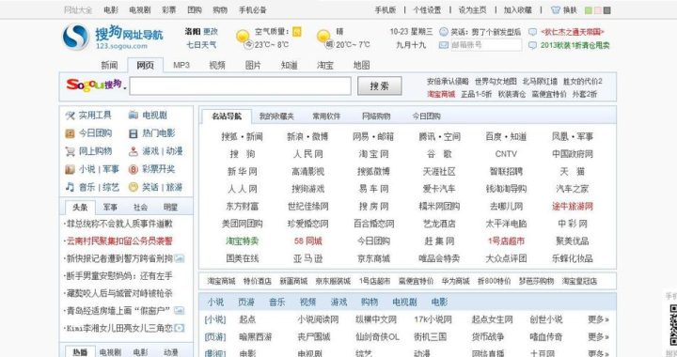677x357 pixels.
Task: Click the 邮箱帐号 email input field
Action: [486, 45]
